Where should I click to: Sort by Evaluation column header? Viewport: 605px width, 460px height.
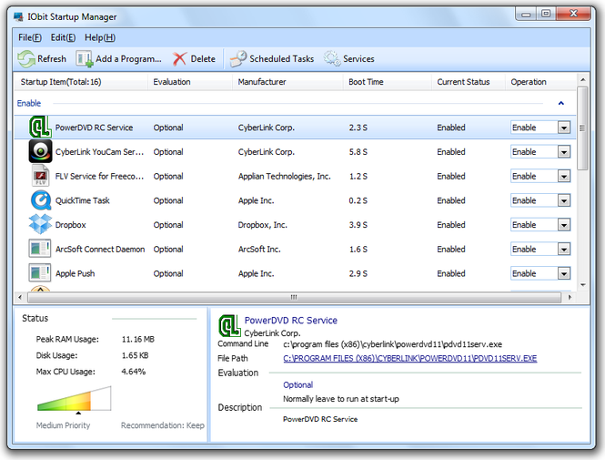[190, 82]
